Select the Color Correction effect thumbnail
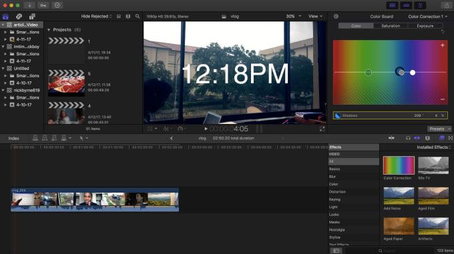This screenshot has height=254, width=454. [x=399, y=165]
